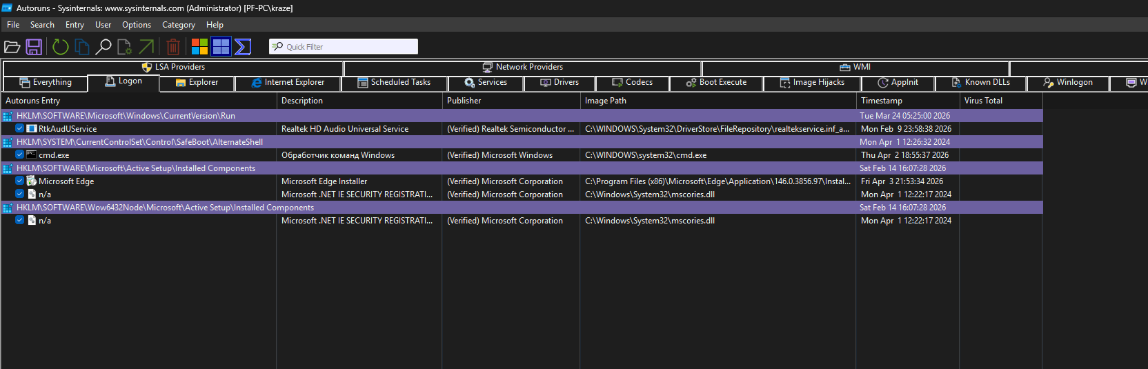Select the Network Providers tab
Viewport: 1148px width, 369px height.
pyautogui.click(x=523, y=68)
